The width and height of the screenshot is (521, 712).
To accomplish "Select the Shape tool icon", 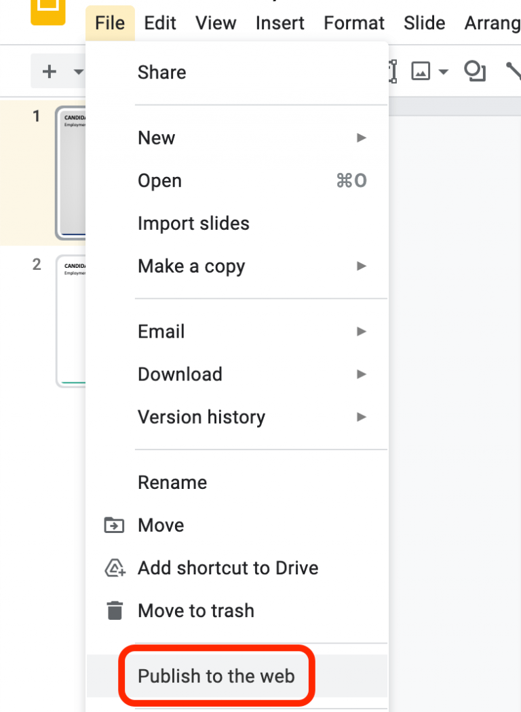I will (x=475, y=71).
